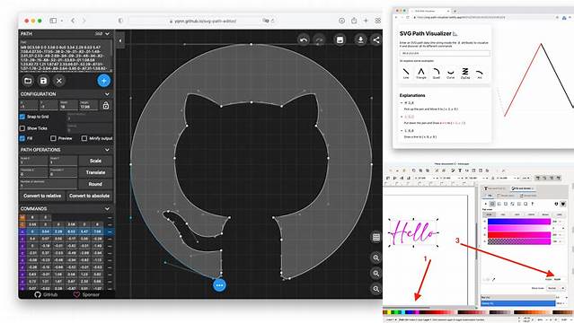Click the save image icon in the top toolbar
This screenshot has width=574, height=323.
[x=340, y=39]
